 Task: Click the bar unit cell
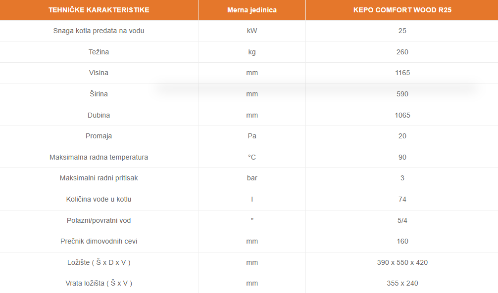pos(252,178)
